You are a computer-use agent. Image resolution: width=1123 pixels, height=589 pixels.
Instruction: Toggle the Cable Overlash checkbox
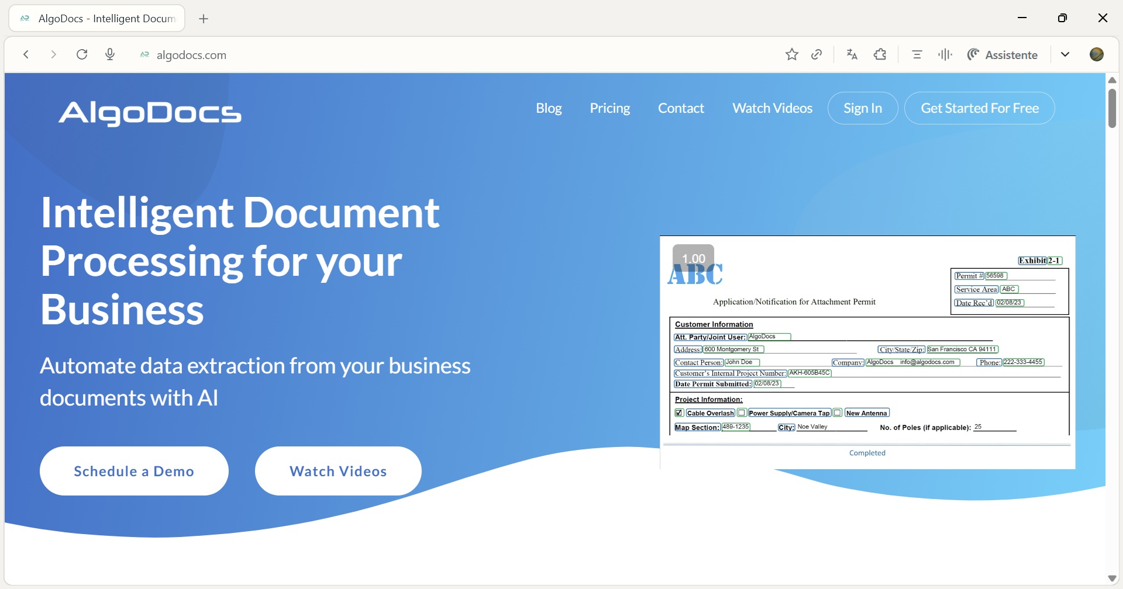pyautogui.click(x=679, y=413)
